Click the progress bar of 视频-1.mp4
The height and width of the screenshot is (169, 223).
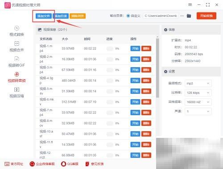[x=110, y=48]
